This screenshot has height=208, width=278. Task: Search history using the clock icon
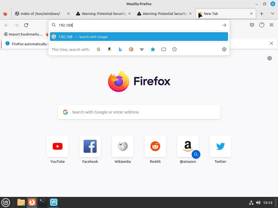175,49
